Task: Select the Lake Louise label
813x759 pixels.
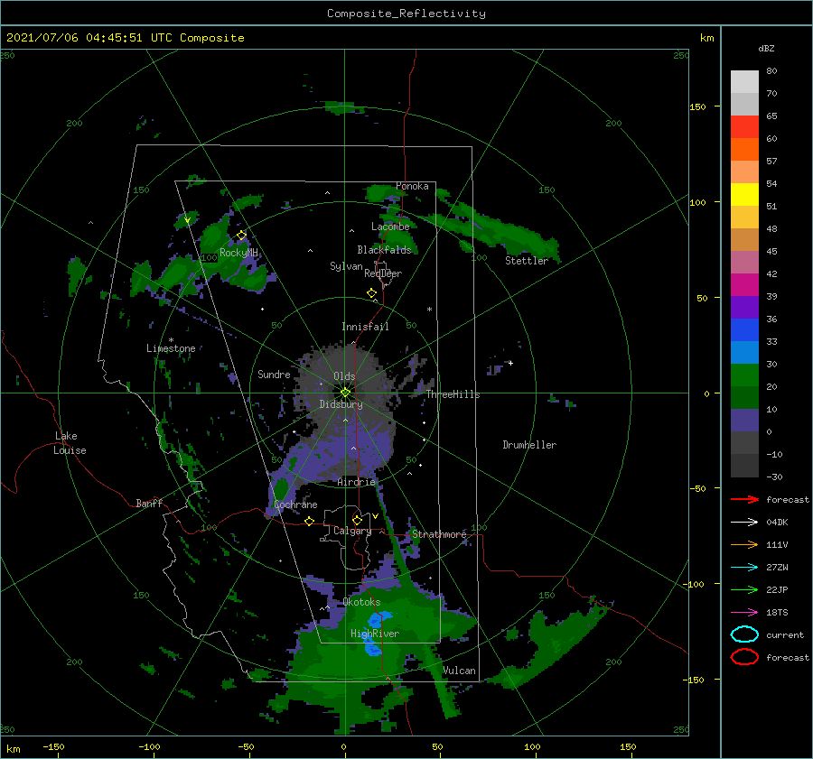Action: (70, 443)
